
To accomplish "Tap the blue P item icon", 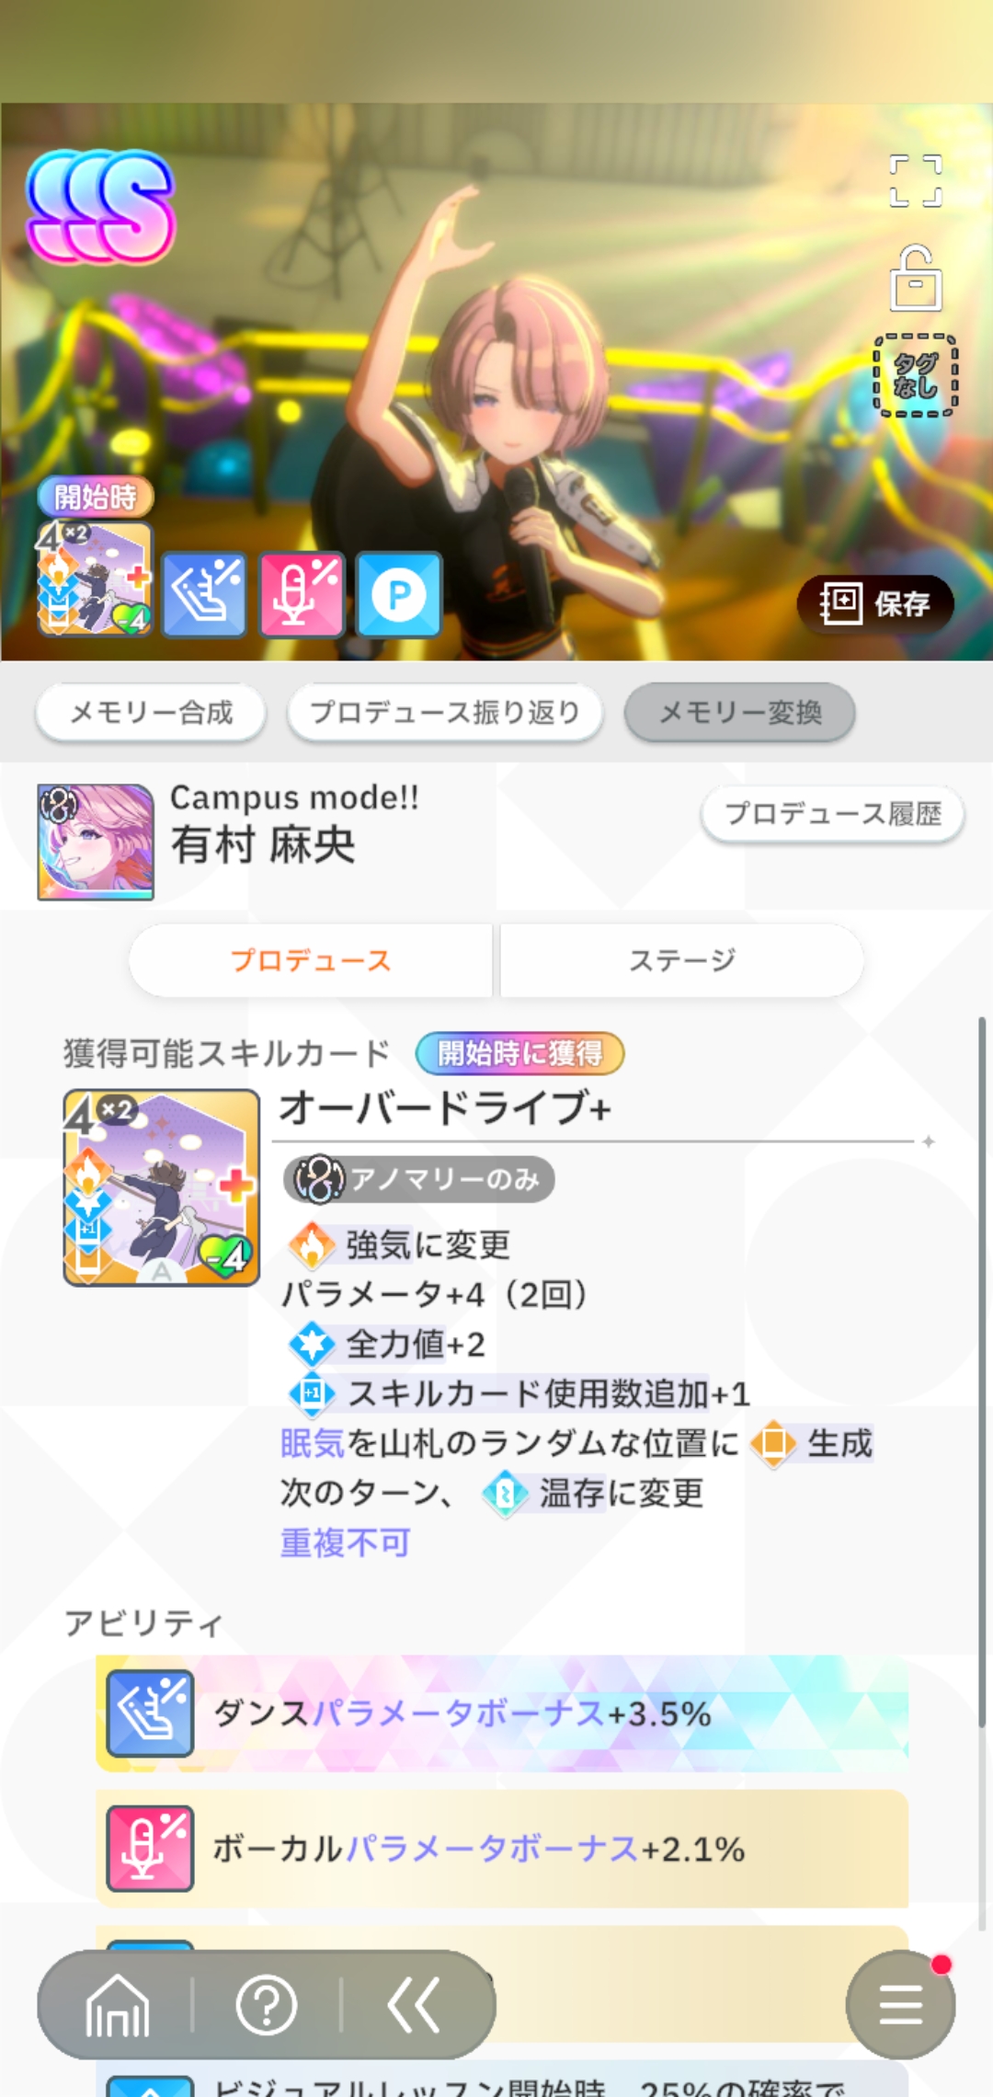I will click(399, 594).
